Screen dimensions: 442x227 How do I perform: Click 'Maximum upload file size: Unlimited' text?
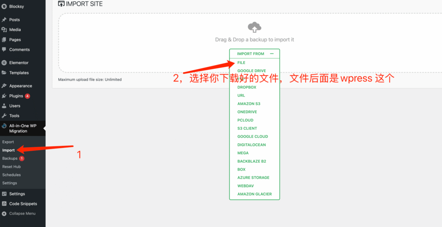tap(90, 80)
